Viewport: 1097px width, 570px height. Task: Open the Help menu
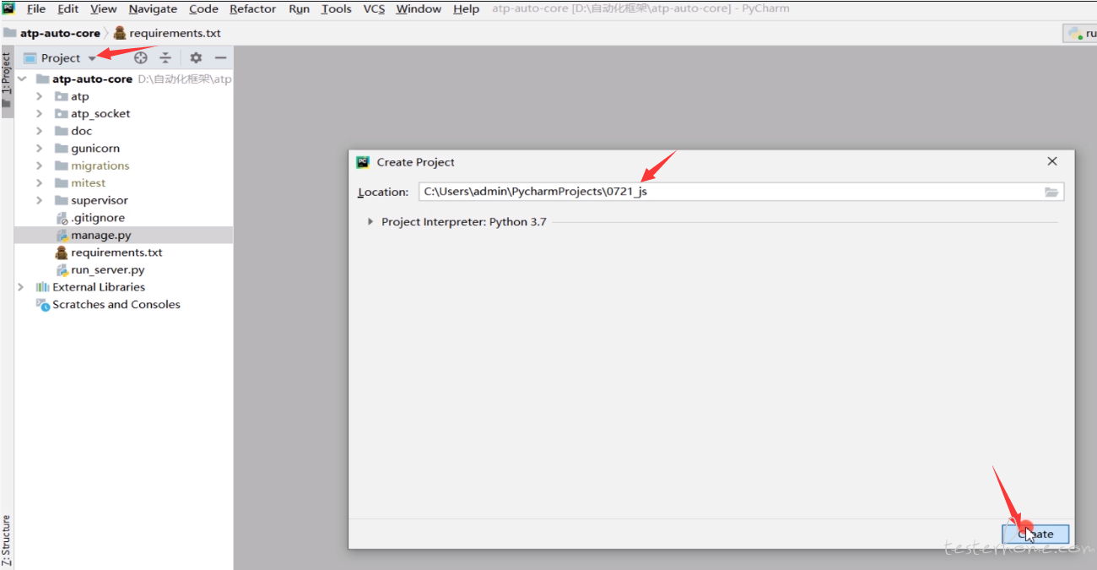466,8
